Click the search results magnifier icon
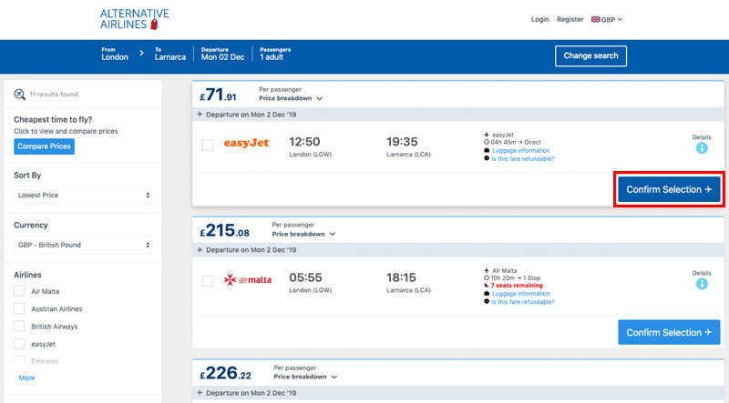Viewport: 729px width, 403px height. (19, 95)
